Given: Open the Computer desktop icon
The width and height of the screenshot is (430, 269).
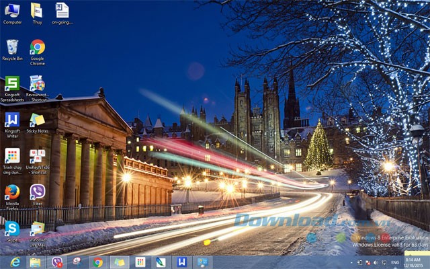Looking at the screenshot, I should click(x=12, y=11).
